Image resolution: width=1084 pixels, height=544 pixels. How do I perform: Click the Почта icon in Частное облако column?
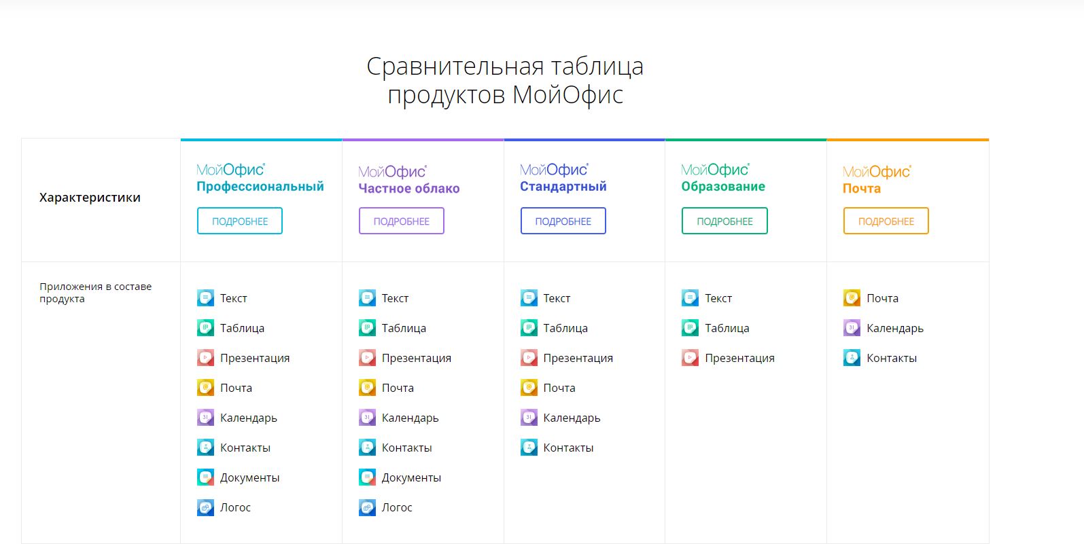[x=367, y=387]
